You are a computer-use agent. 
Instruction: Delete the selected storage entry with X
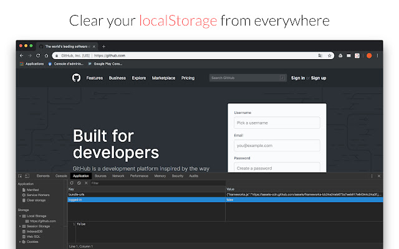coord(86,183)
